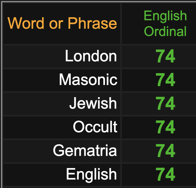Select the word 'English' in last row
This screenshot has width=196, height=188.
tap(91, 174)
